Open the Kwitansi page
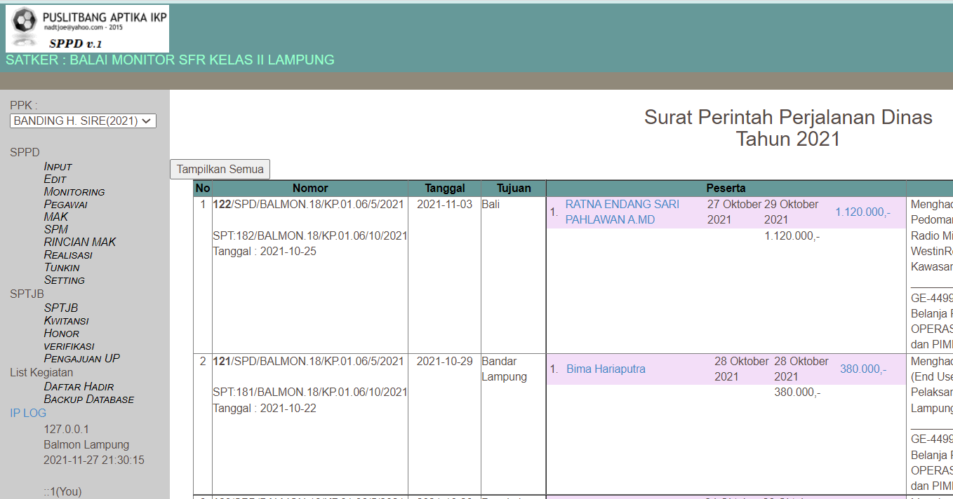The height and width of the screenshot is (499, 953). coord(67,320)
